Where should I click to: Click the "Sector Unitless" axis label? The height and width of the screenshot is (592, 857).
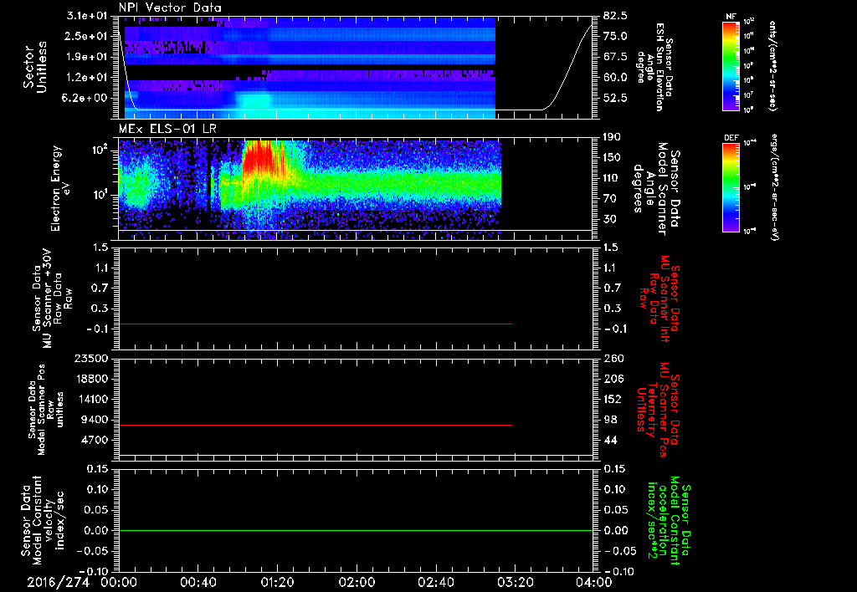click(x=35, y=67)
